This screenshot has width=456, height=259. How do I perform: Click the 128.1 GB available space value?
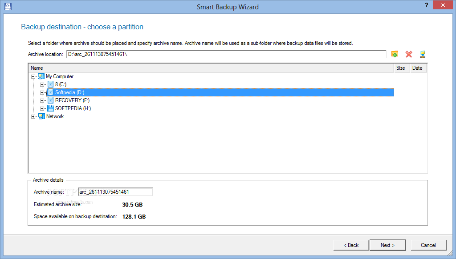(134, 216)
